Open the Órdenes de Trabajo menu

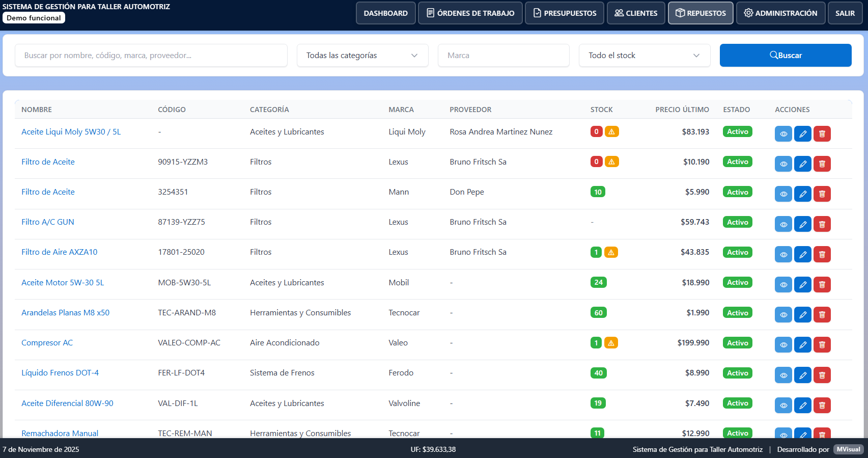(x=470, y=13)
